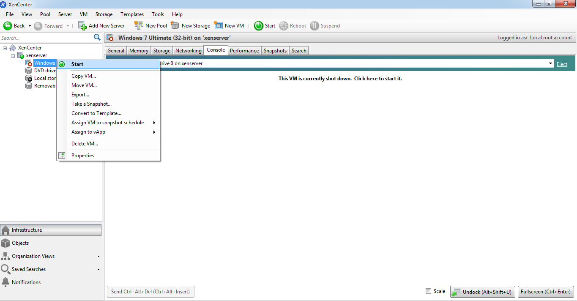The height and width of the screenshot is (301, 577).
Task: Click the stopped Windows VM icon in tree
Action: pos(29,63)
